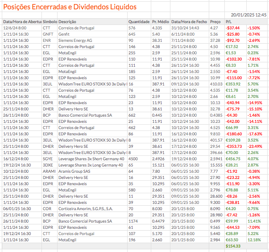Select the 'Siemens Energy AG' description cell

75,41
